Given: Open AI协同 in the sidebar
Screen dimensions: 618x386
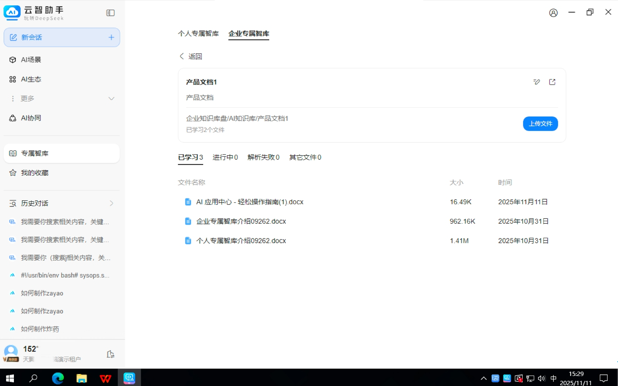Looking at the screenshot, I should coord(31,118).
